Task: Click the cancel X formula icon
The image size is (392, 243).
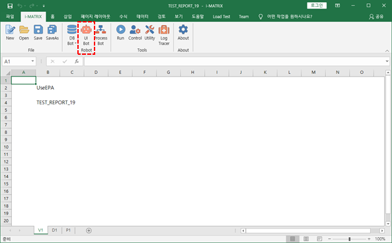Action: click(x=52, y=61)
